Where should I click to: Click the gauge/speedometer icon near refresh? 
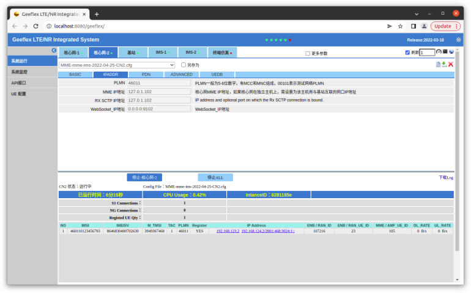tap(439, 52)
